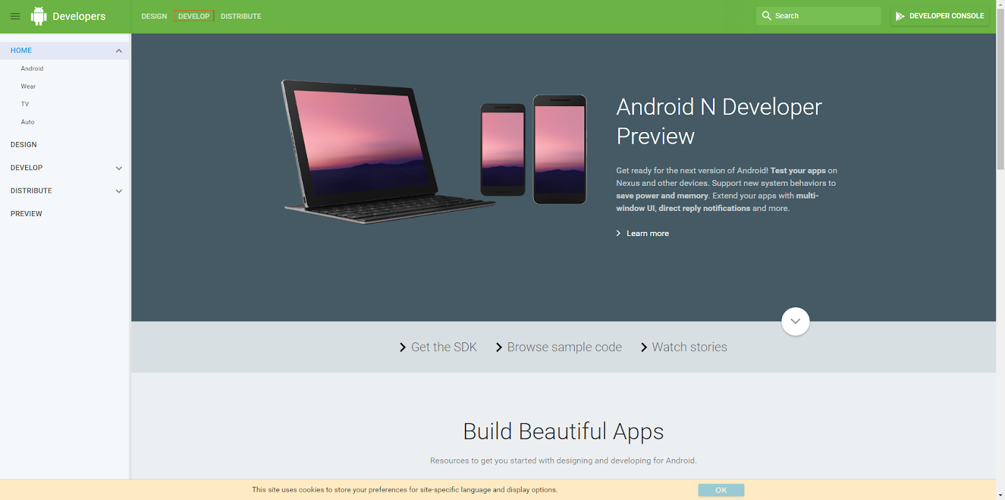Viewport: 1005px width, 500px height.
Task: Open the Watch stories link
Action: (690, 347)
